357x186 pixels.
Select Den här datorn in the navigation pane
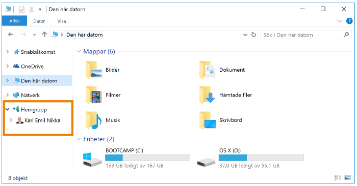point(39,81)
